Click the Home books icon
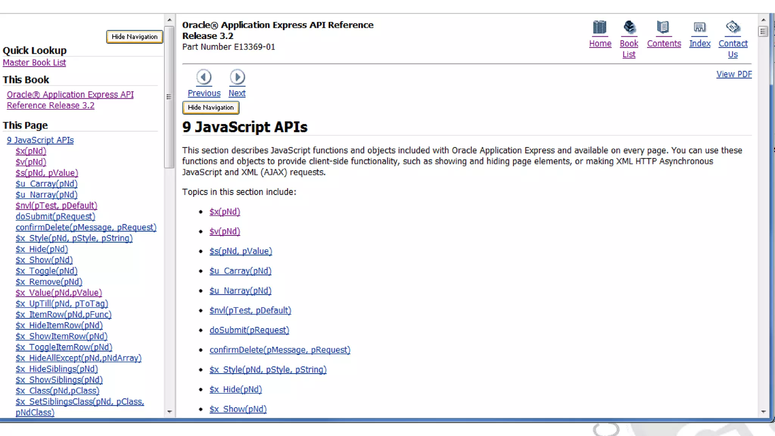The height and width of the screenshot is (436, 775). click(x=600, y=27)
